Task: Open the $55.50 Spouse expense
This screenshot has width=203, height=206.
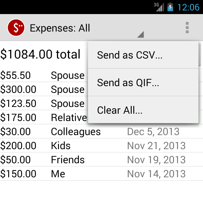Action: tap(42, 75)
